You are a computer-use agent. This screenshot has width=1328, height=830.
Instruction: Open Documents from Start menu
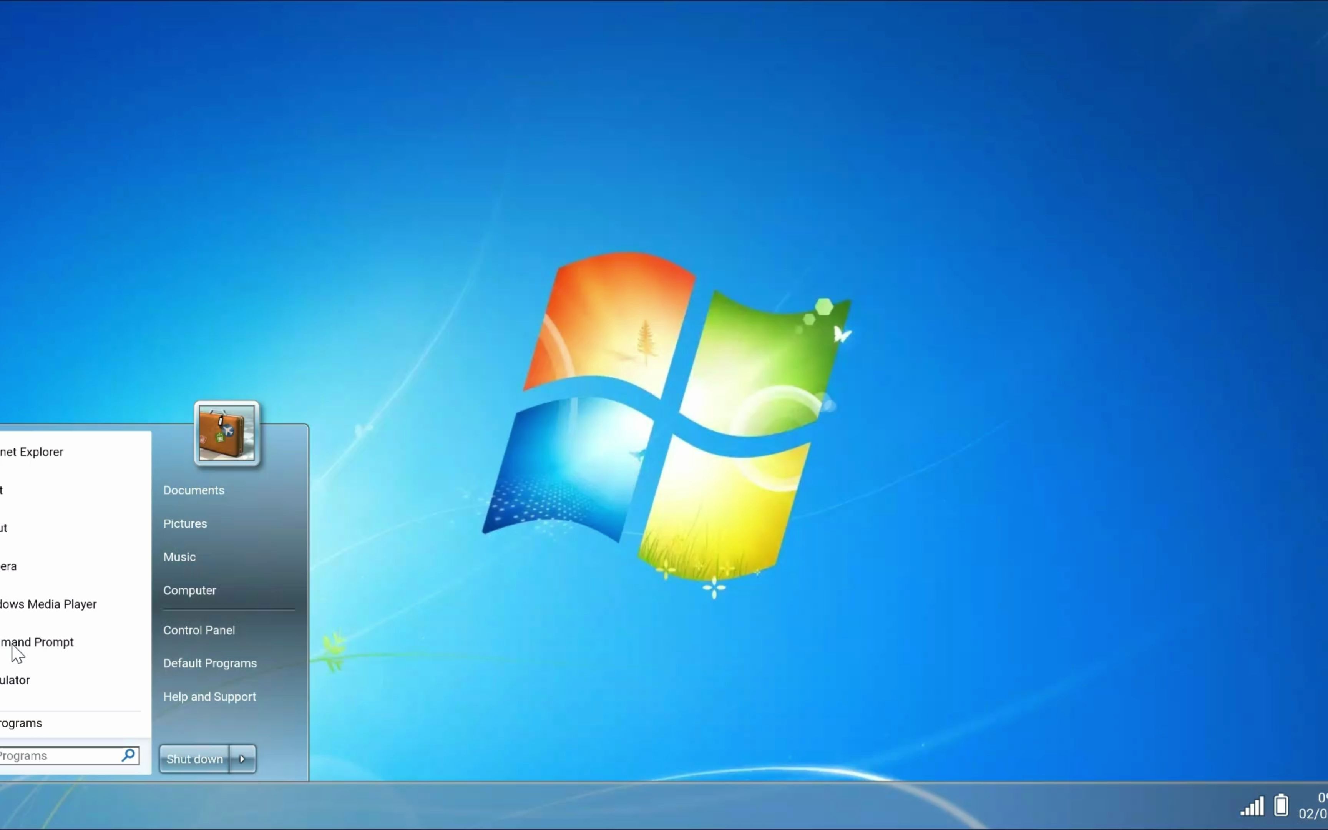(194, 490)
